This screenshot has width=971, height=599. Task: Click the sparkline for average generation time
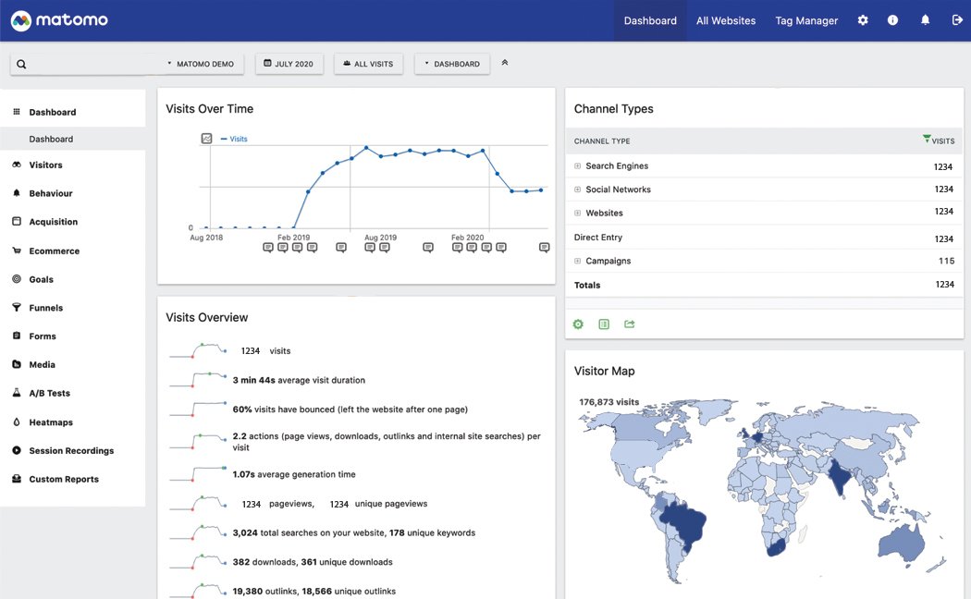(x=198, y=474)
